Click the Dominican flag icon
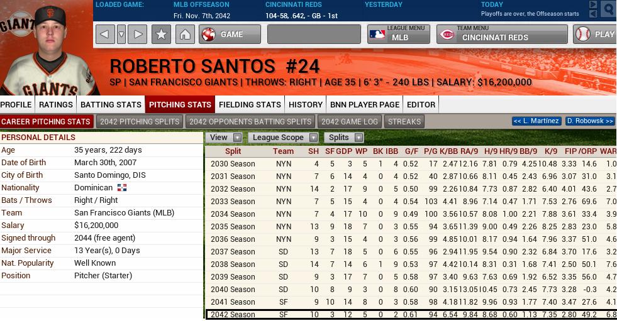 [x=122, y=188]
